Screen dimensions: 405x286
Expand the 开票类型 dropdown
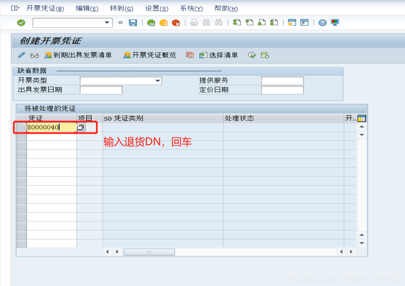click(x=158, y=81)
